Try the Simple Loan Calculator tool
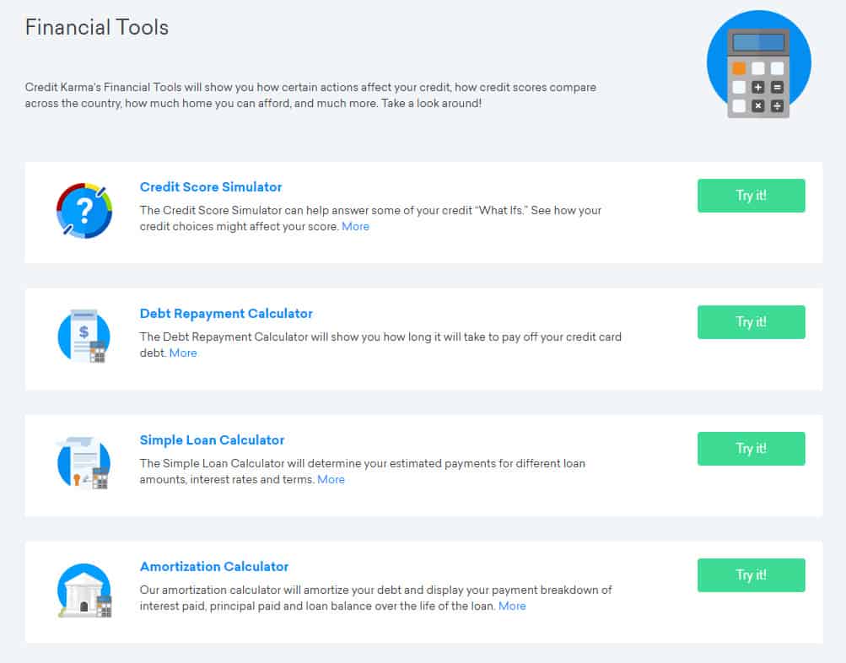846x663 pixels. click(x=751, y=448)
